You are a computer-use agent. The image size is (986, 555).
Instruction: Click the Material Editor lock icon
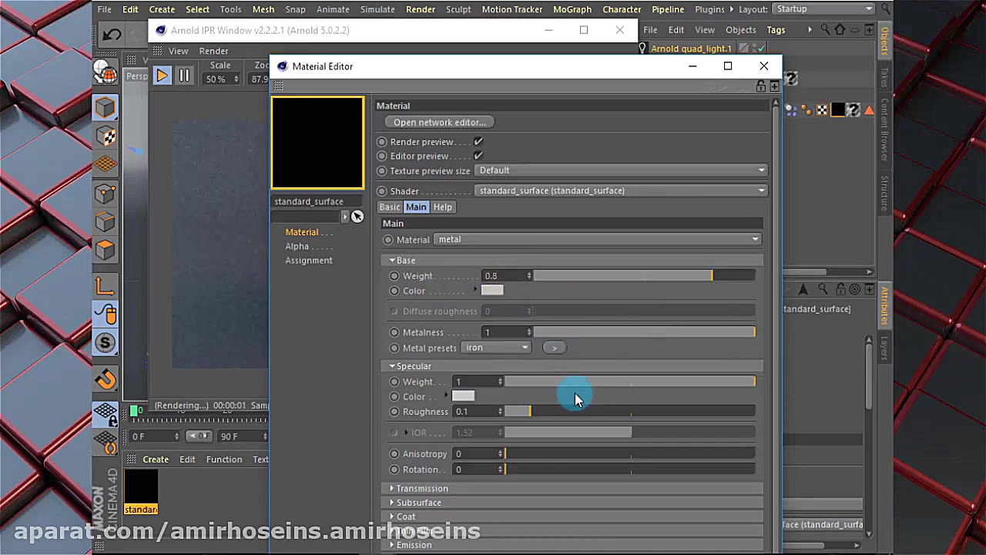coord(761,86)
